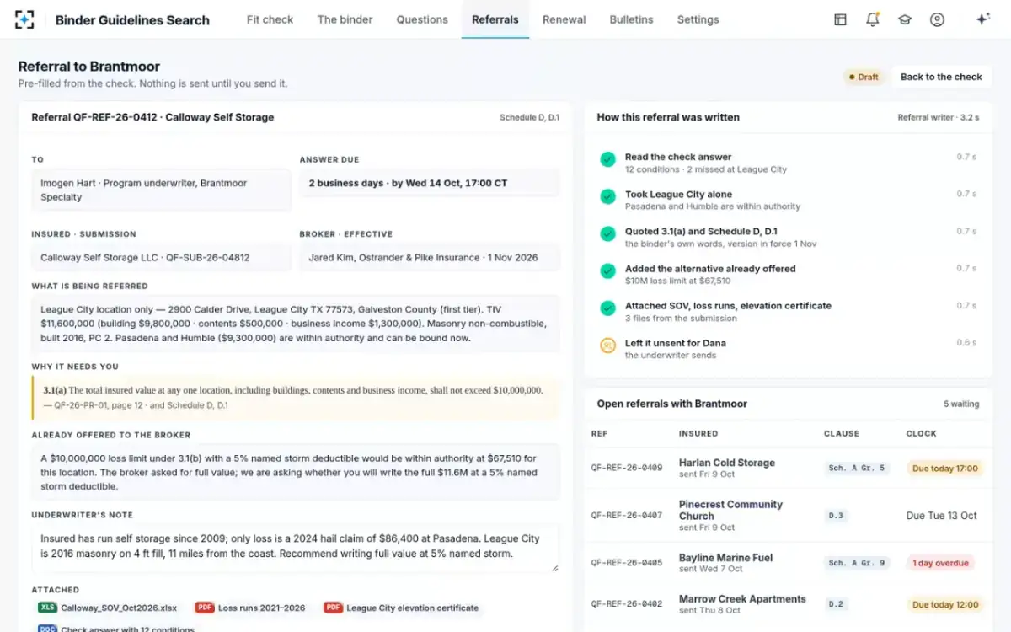Click the Due today 17:00 clock badge
This screenshot has height=632, width=1011.
click(945, 468)
